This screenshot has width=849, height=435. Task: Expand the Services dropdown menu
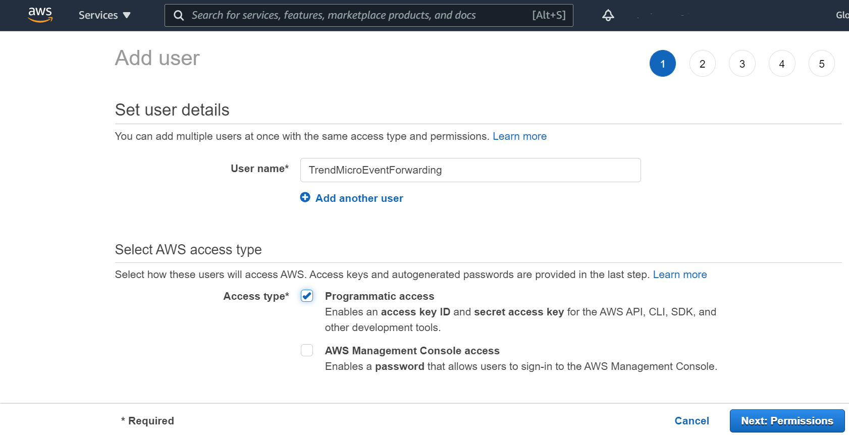tap(98, 15)
